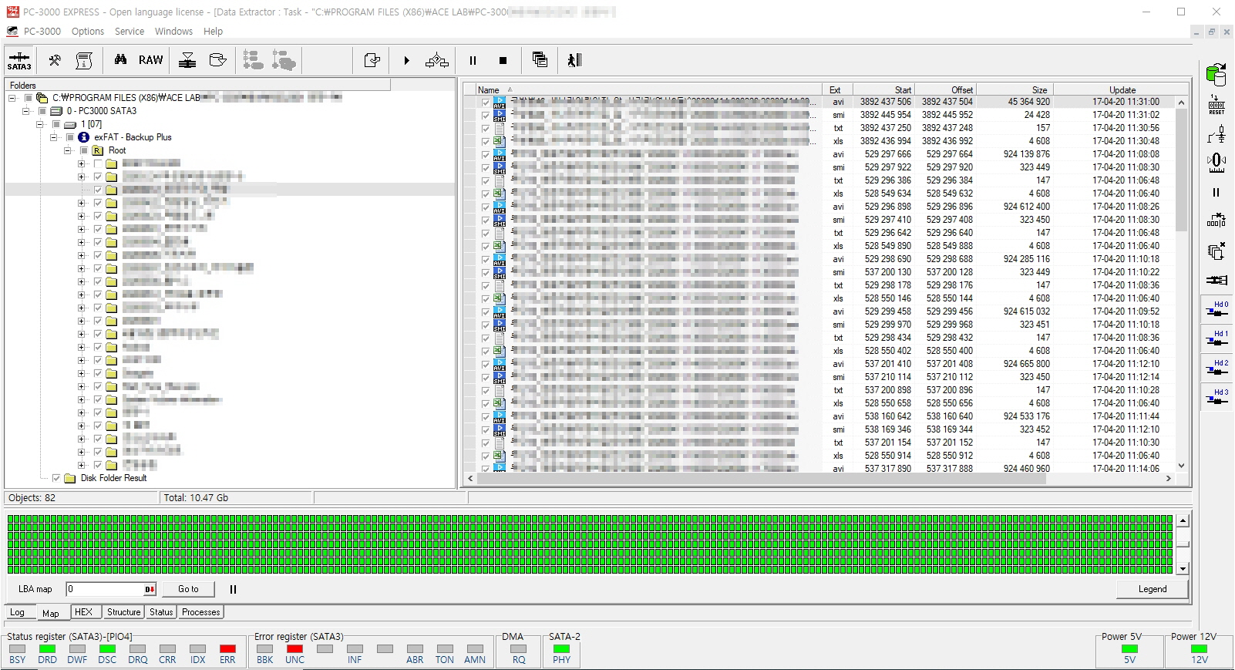The width and height of the screenshot is (1235, 670).
Task: Collapse the 0 - PC3000 SATA3 node
Action: point(26,111)
